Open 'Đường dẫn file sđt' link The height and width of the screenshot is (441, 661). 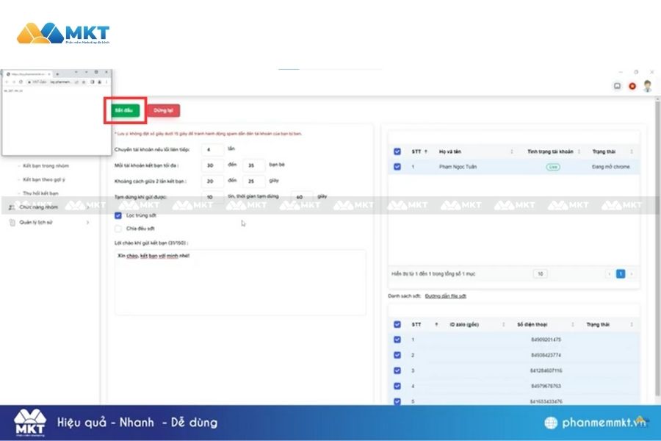[445, 296]
